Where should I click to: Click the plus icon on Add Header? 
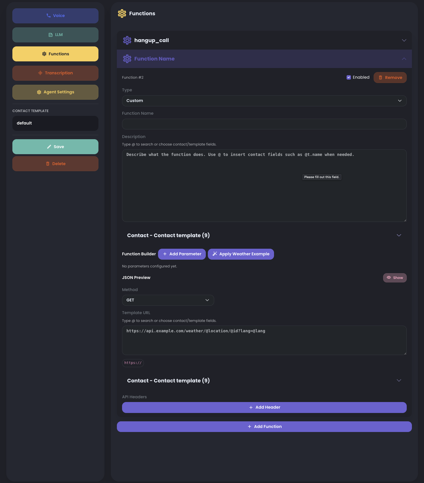(x=251, y=407)
